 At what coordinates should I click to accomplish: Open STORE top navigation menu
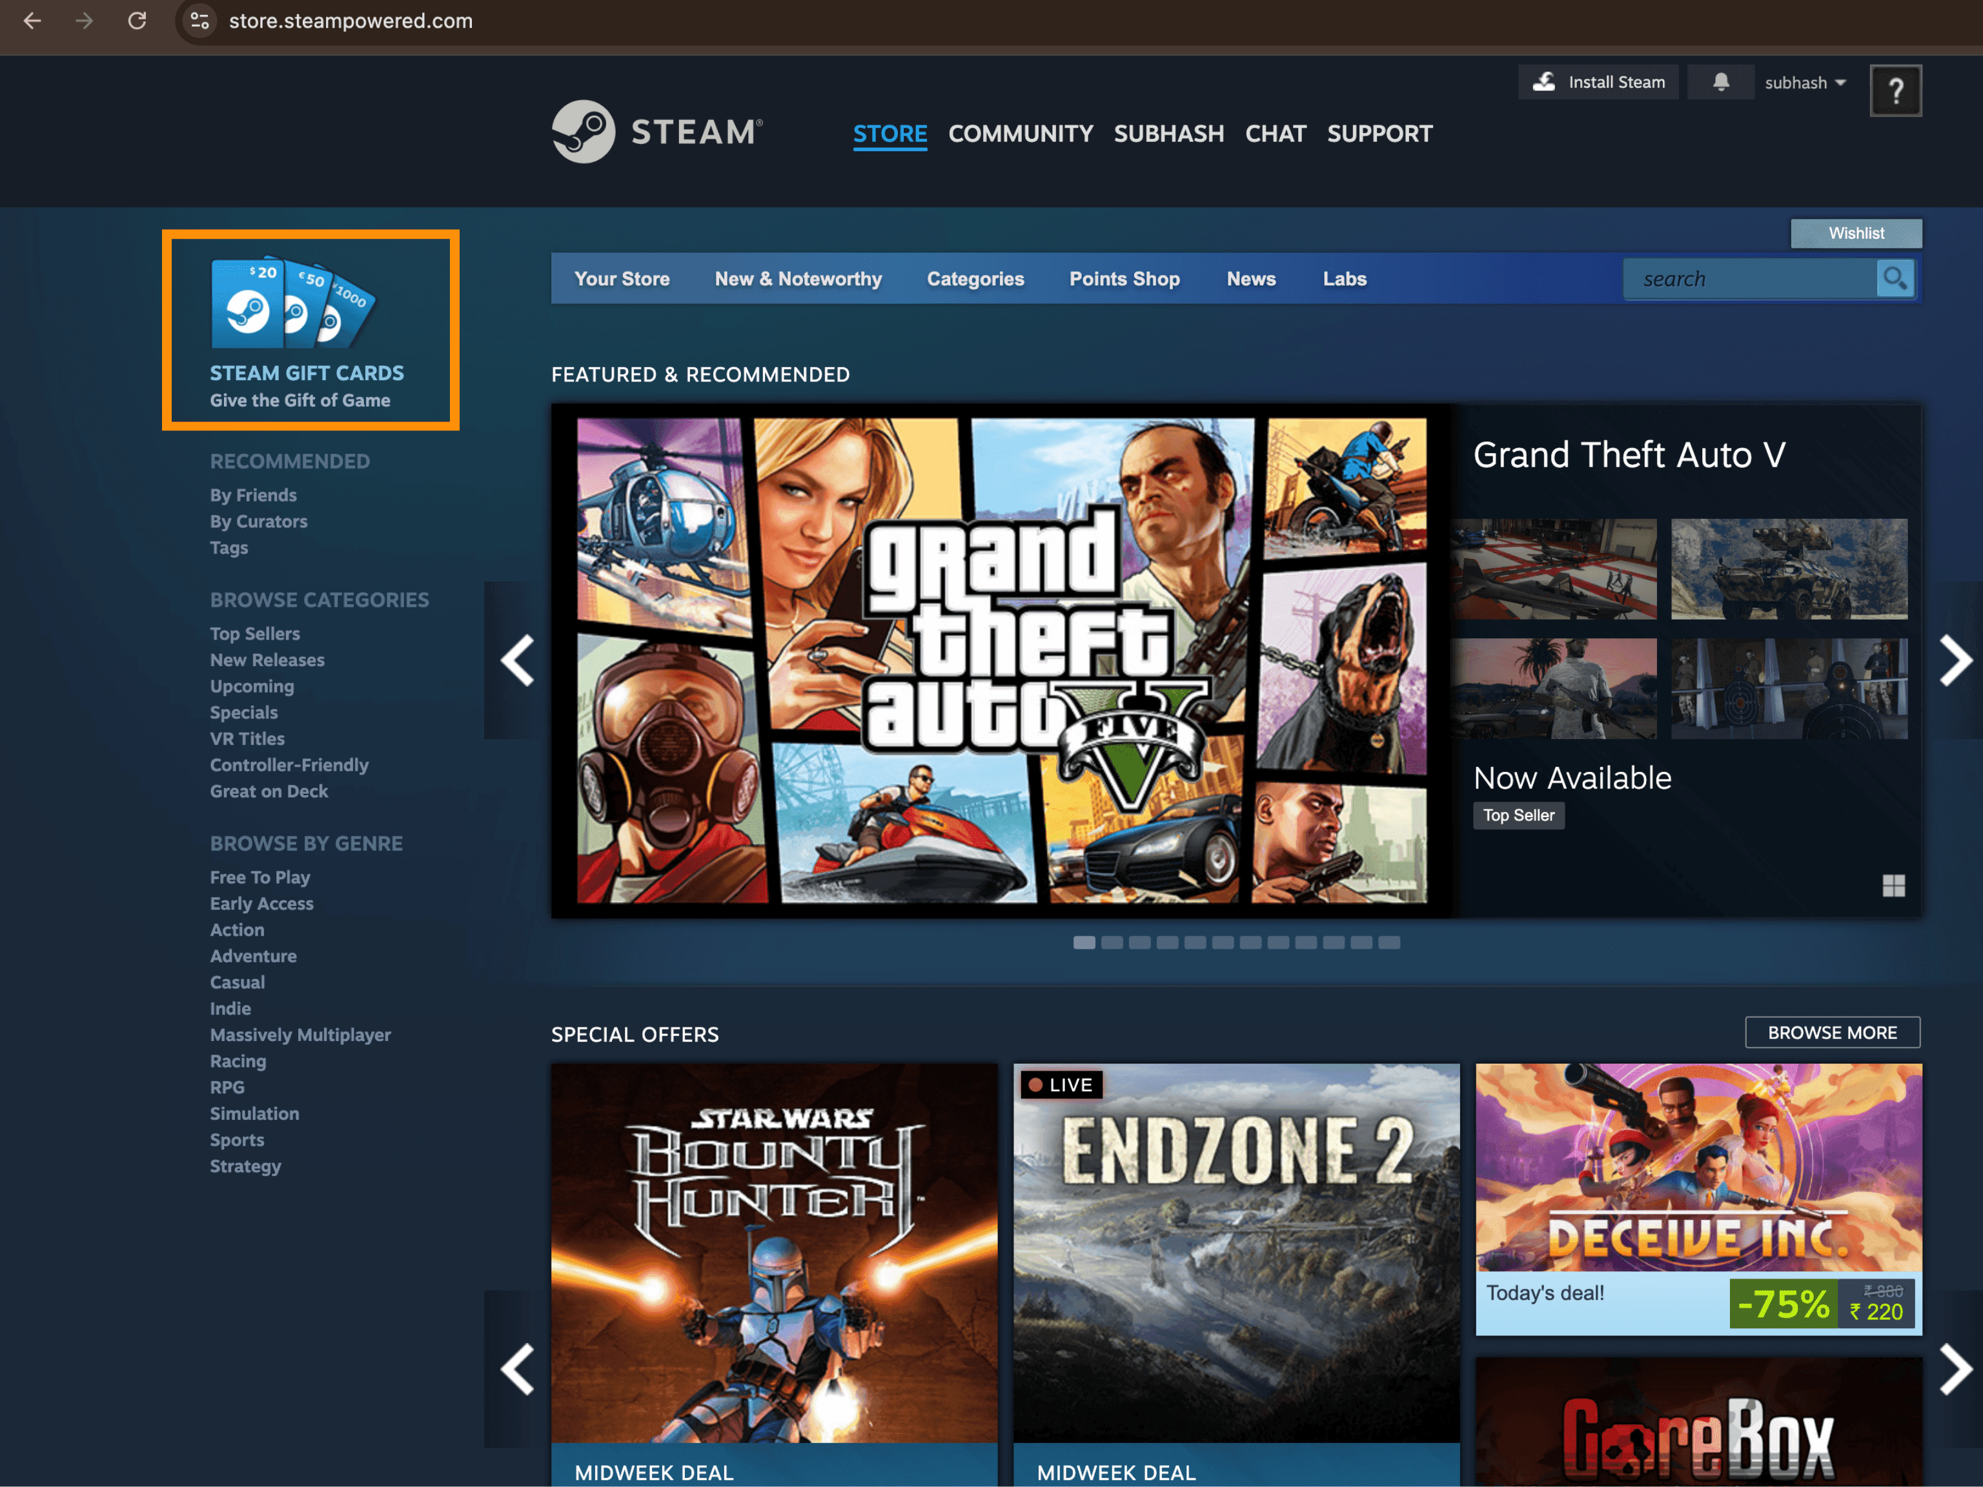click(x=890, y=134)
